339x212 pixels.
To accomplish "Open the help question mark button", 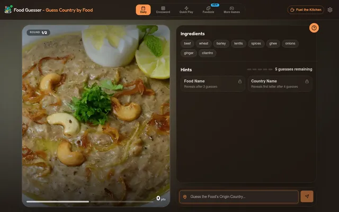I will point(314,28).
